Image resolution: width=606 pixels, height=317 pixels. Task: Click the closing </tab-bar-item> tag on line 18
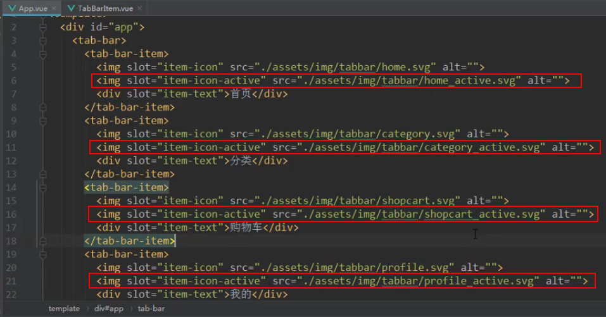(129, 241)
